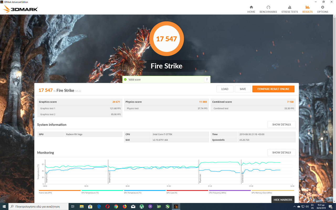
Task: Click the vertical scrollbar on the right
Action: coord(334,102)
